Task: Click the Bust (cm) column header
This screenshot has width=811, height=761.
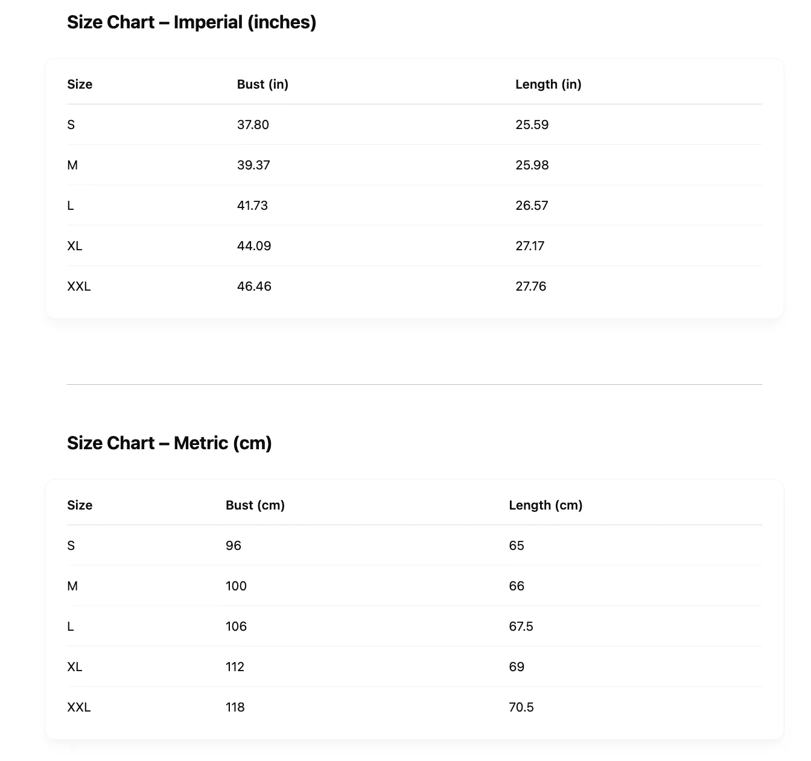Action: pos(255,505)
